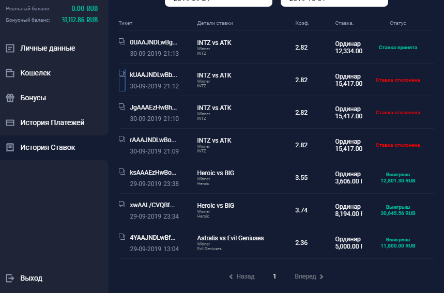
Task: Click the Тикет column header
Action: click(x=126, y=23)
